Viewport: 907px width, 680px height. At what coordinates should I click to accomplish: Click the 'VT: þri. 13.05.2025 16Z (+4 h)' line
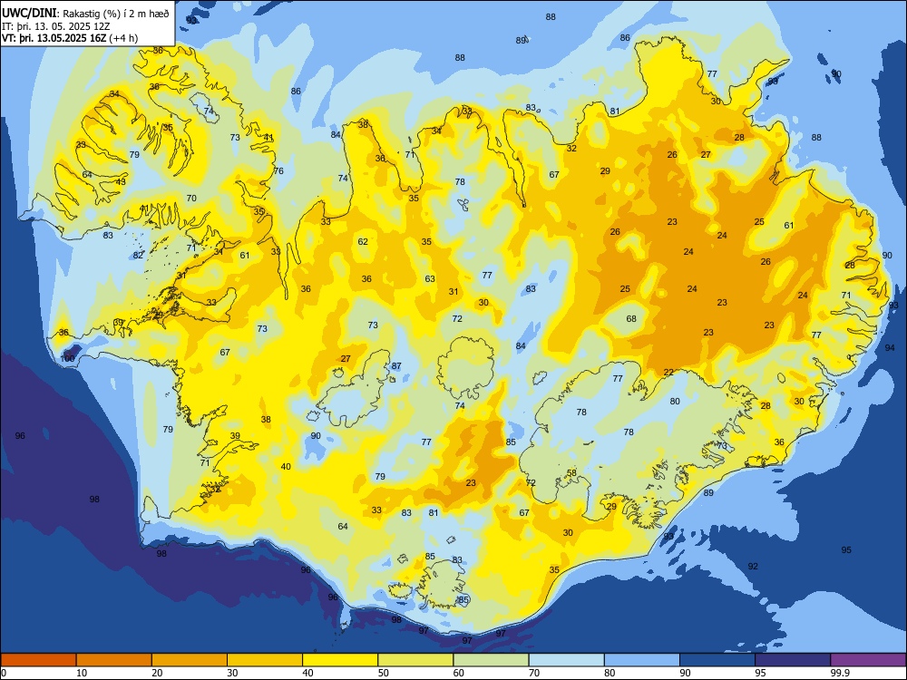(x=70, y=38)
